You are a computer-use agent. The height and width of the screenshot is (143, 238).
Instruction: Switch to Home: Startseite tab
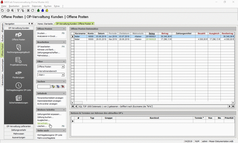coord(45,24)
